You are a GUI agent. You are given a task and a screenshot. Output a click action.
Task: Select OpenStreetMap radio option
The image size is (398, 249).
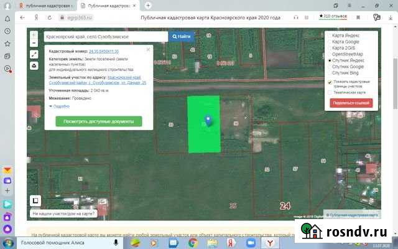click(330, 54)
